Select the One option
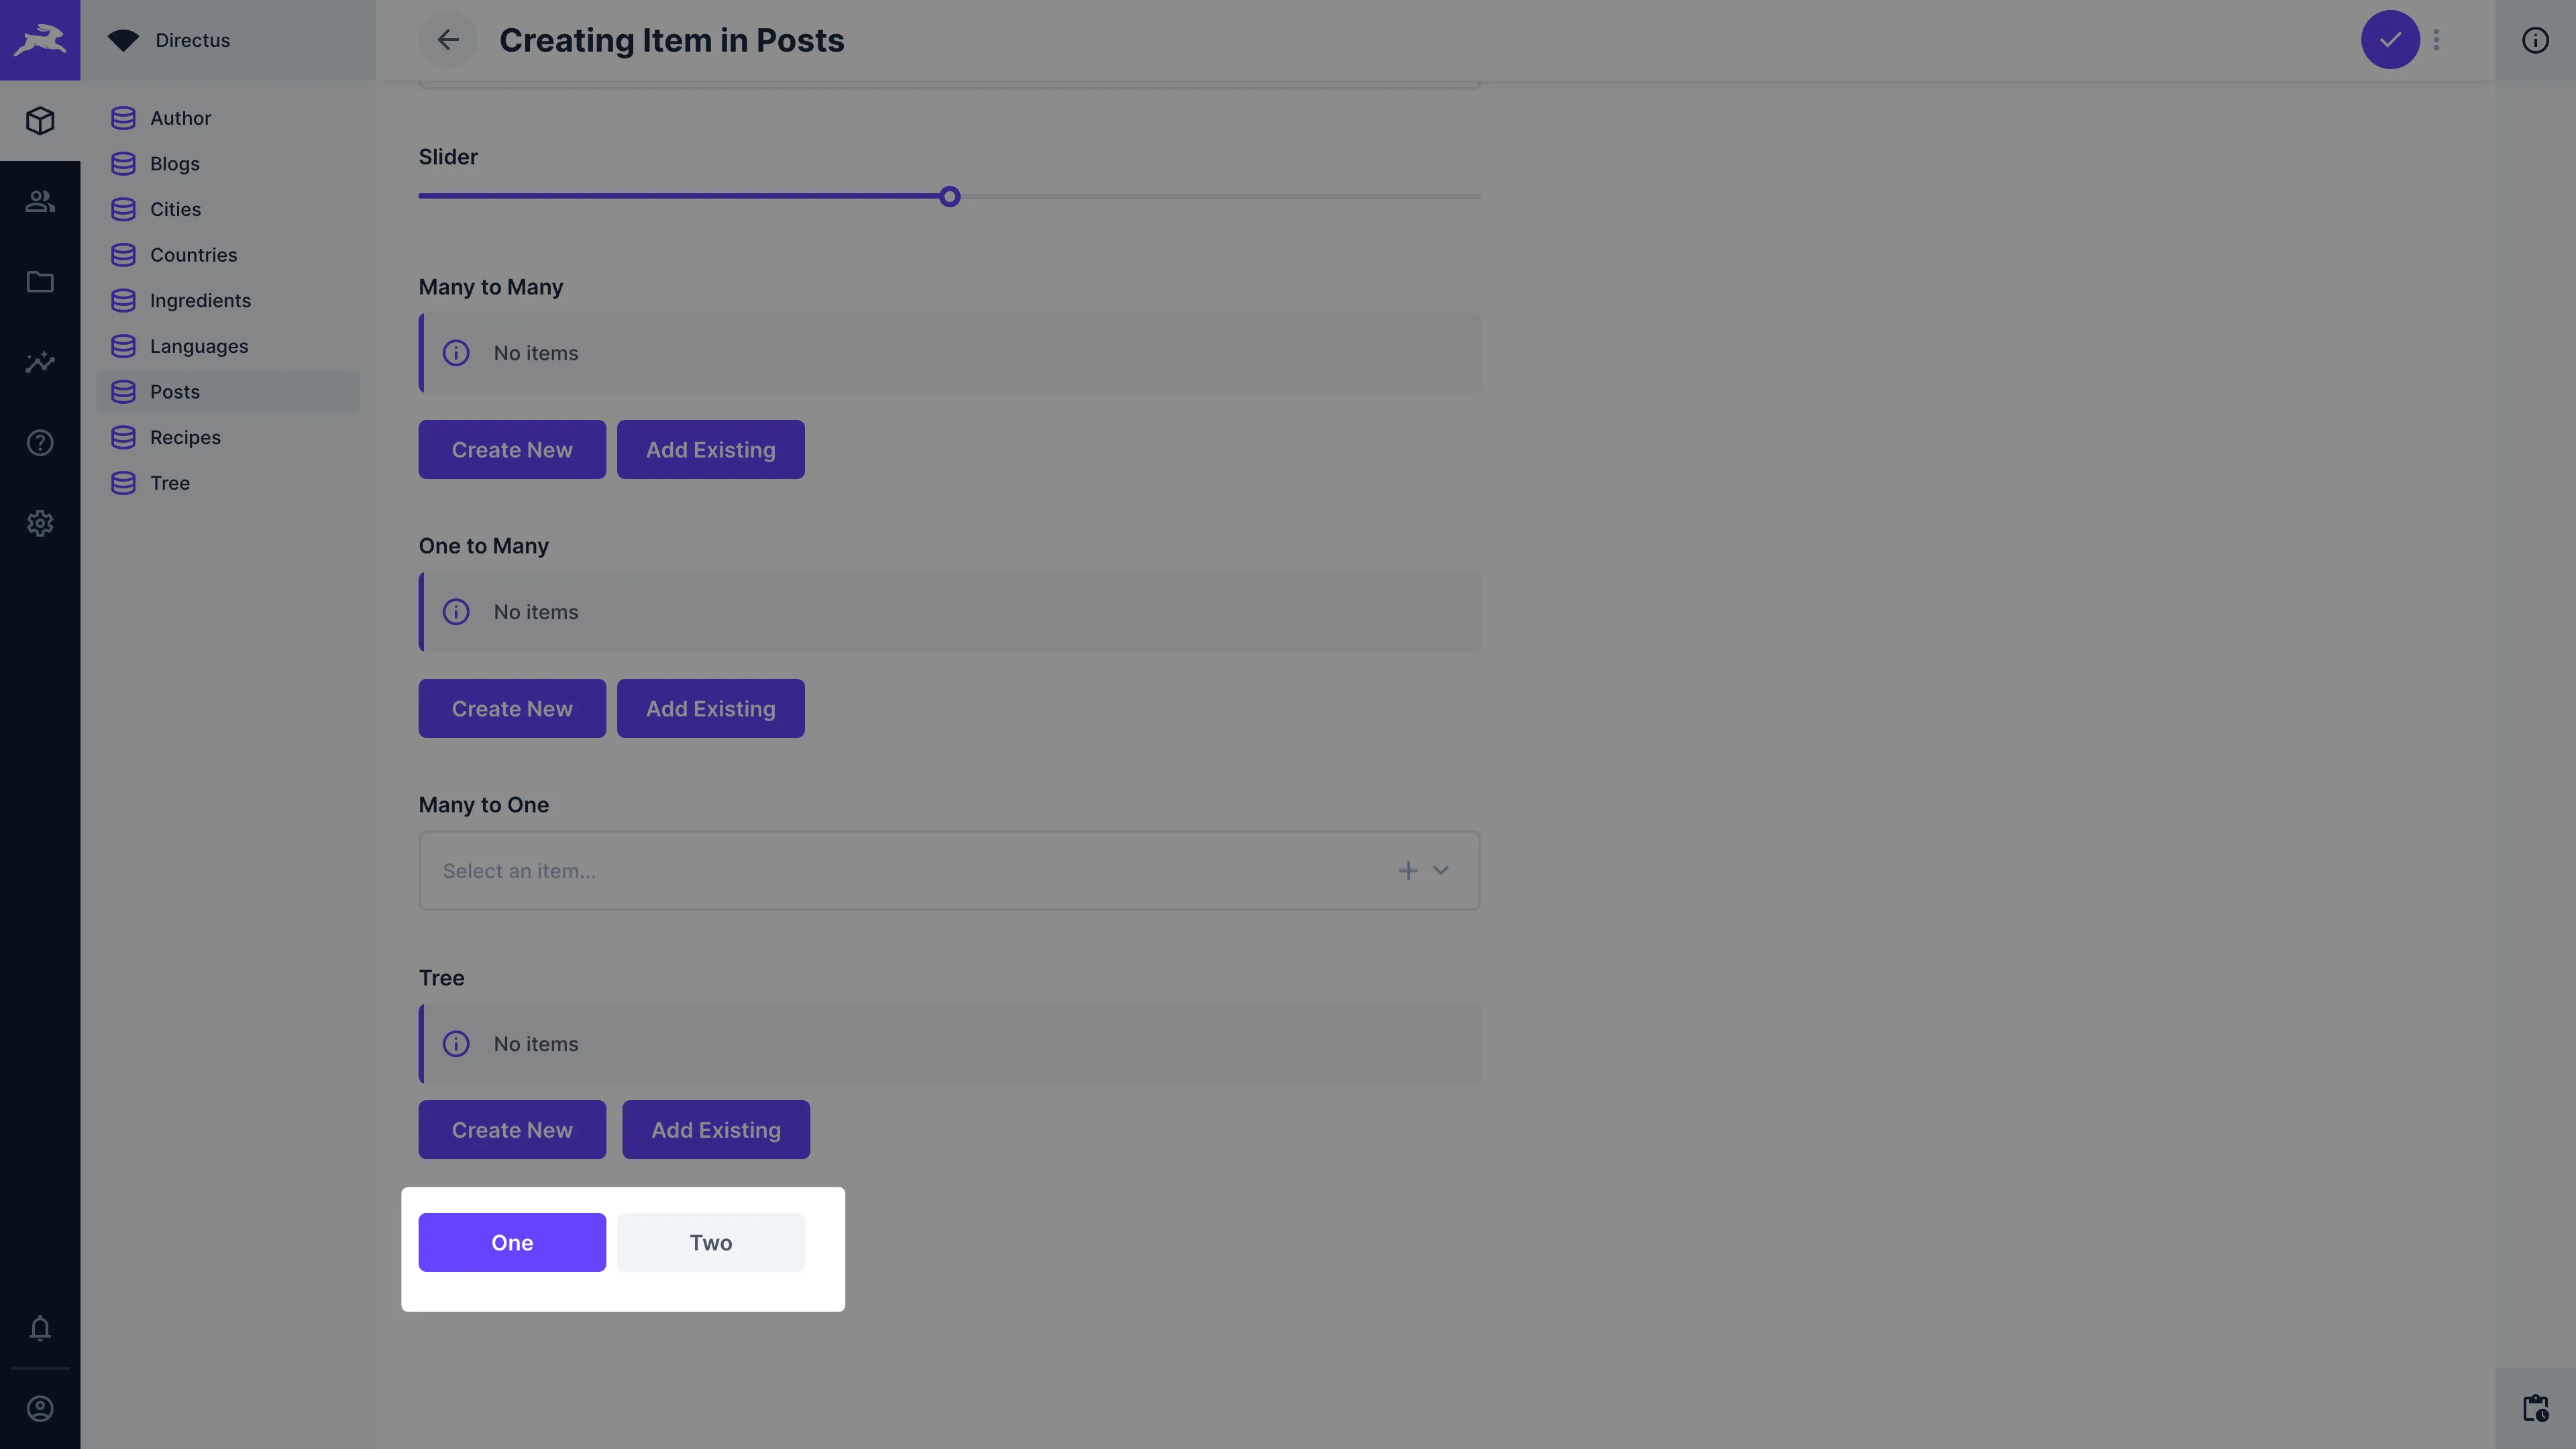Viewport: 2576px width, 1449px height. click(x=512, y=1242)
